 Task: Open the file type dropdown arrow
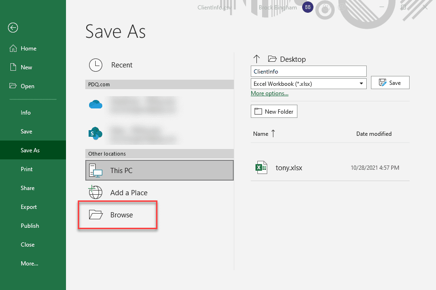click(x=361, y=83)
